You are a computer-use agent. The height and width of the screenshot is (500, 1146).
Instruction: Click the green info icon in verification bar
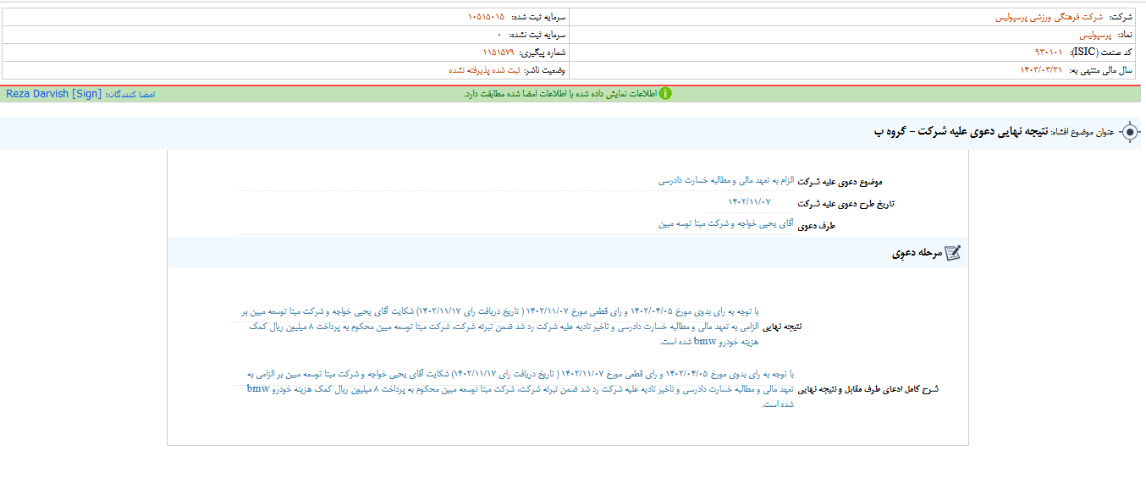point(665,93)
